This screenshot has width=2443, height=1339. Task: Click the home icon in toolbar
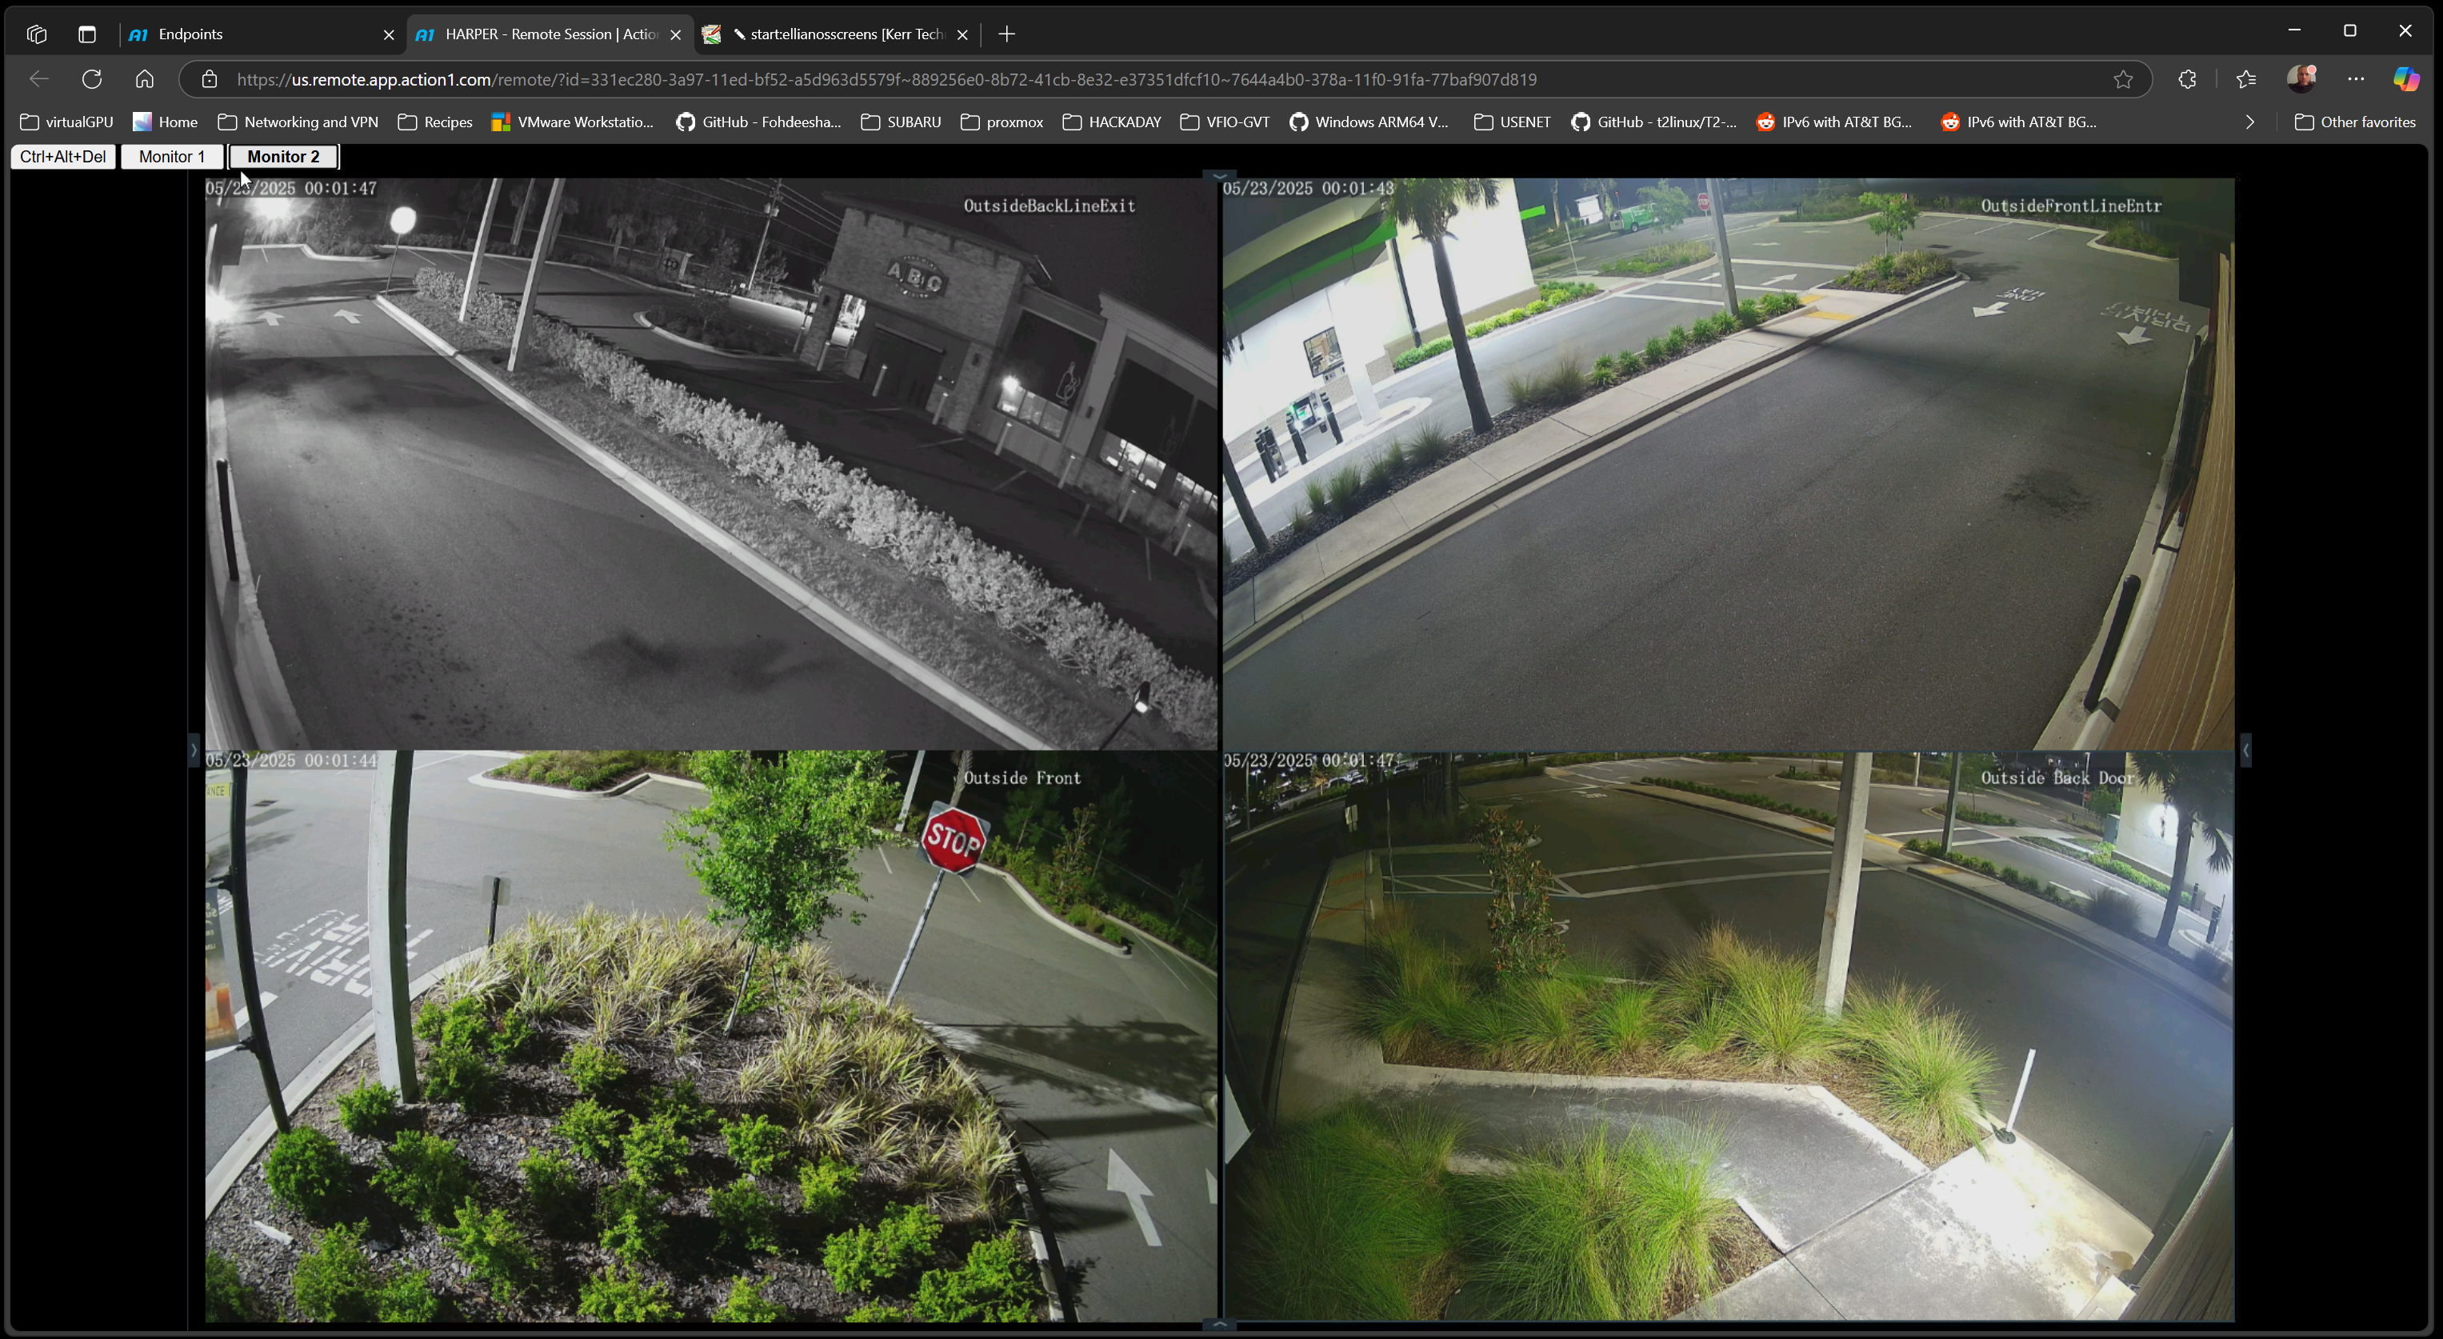(144, 80)
